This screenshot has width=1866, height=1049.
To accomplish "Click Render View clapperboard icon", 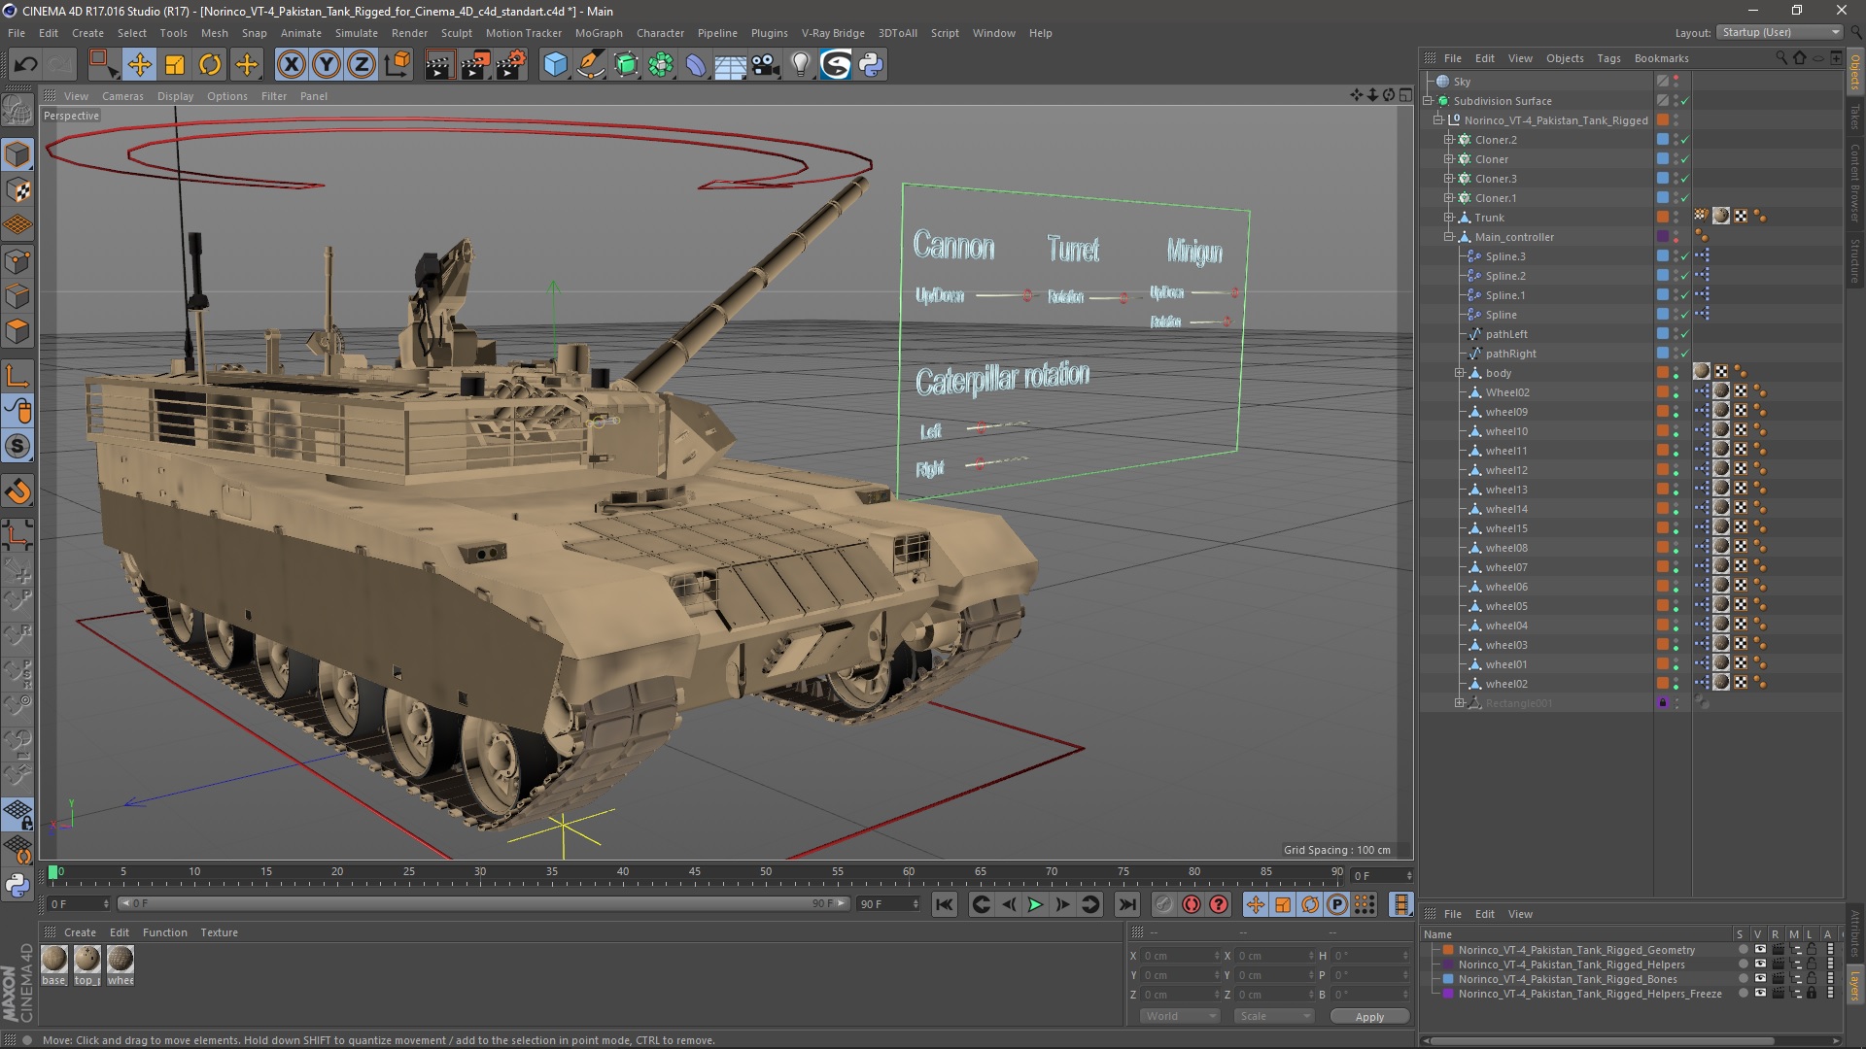I will click(439, 65).
